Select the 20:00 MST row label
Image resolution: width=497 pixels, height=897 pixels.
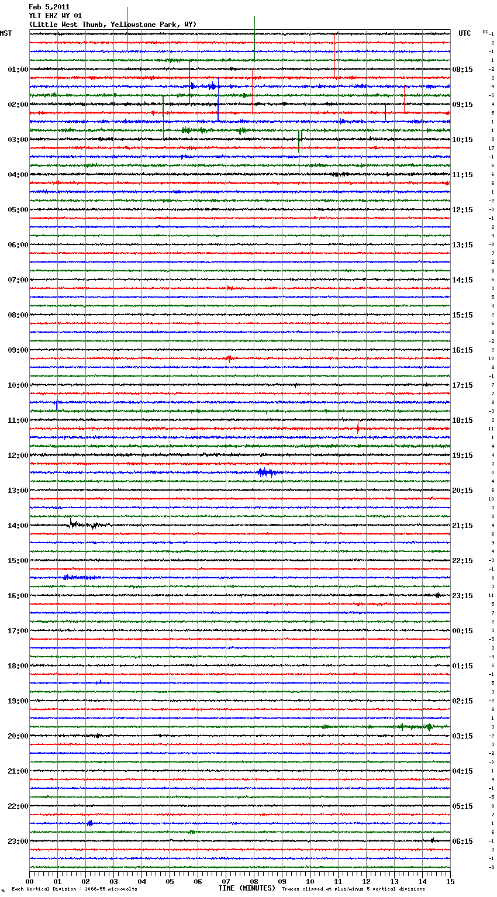coord(18,736)
